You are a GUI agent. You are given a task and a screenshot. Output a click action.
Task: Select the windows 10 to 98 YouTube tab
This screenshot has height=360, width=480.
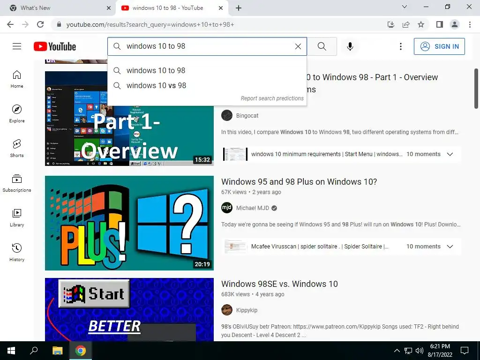click(172, 8)
